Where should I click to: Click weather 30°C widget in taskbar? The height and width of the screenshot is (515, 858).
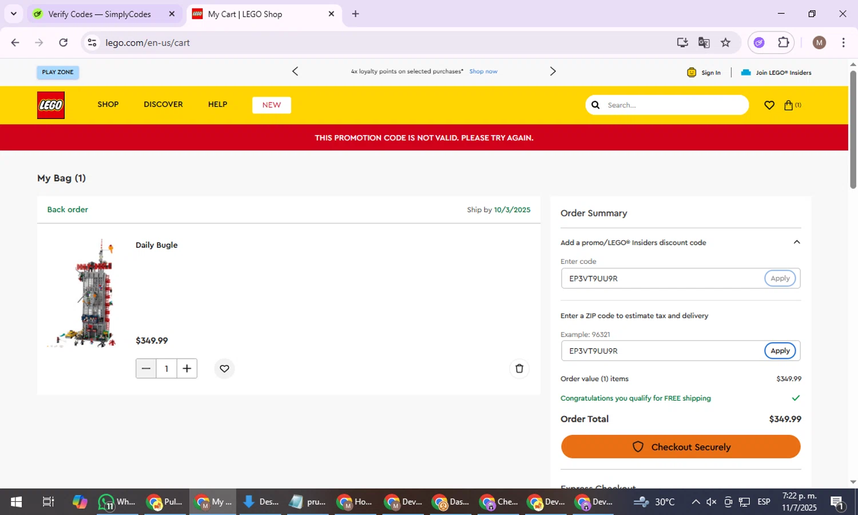pyautogui.click(x=654, y=502)
